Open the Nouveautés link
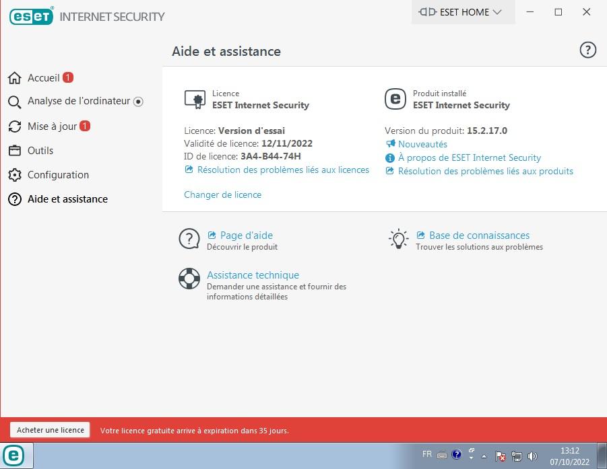 click(x=422, y=144)
